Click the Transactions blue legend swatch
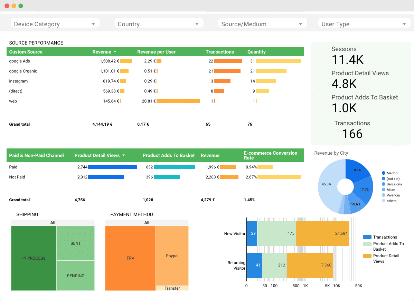414x300 pixels. 367,237
